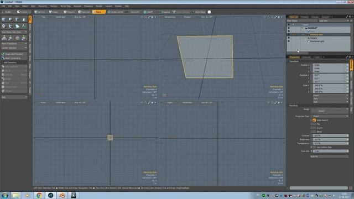Open the File menu
Image resolution: width=354 pixels, height=199 pixels.
tap(4, 6)
